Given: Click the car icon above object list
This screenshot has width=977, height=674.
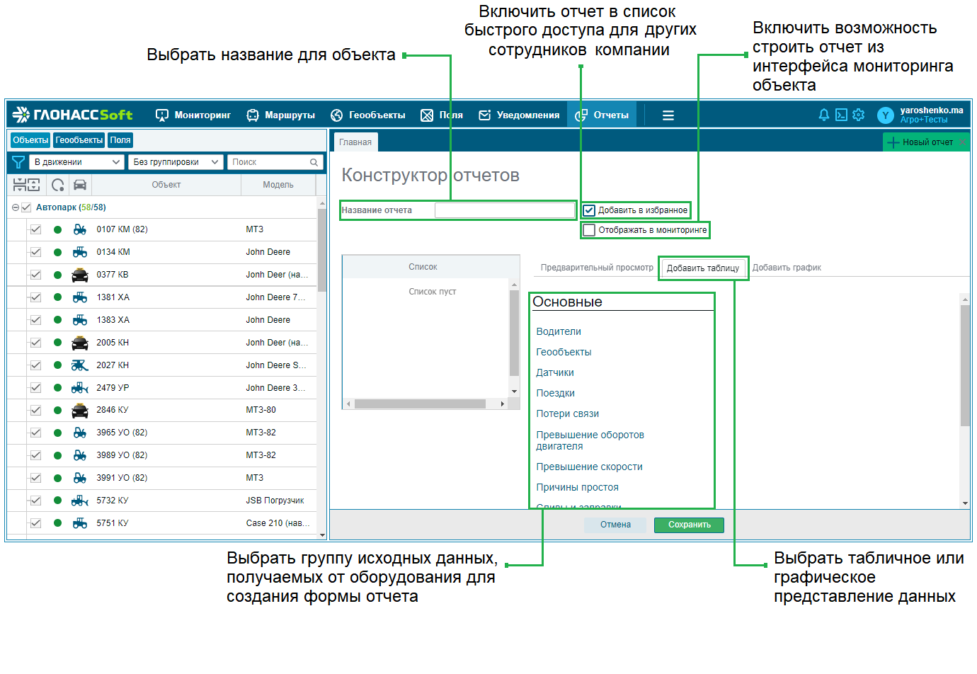Looking at the screenshot, I should (80, 185).
